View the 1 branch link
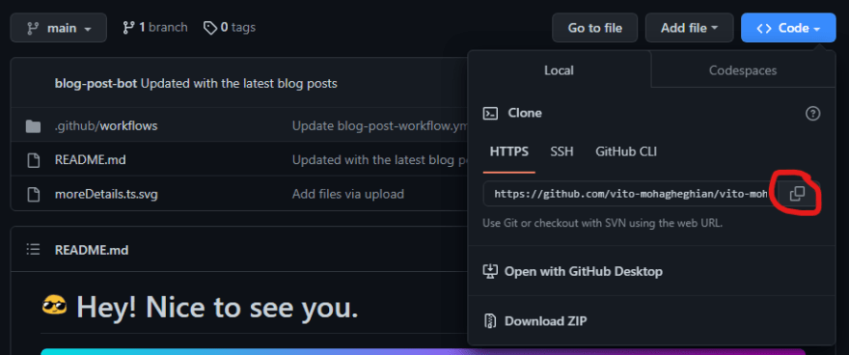 point(155,28)
